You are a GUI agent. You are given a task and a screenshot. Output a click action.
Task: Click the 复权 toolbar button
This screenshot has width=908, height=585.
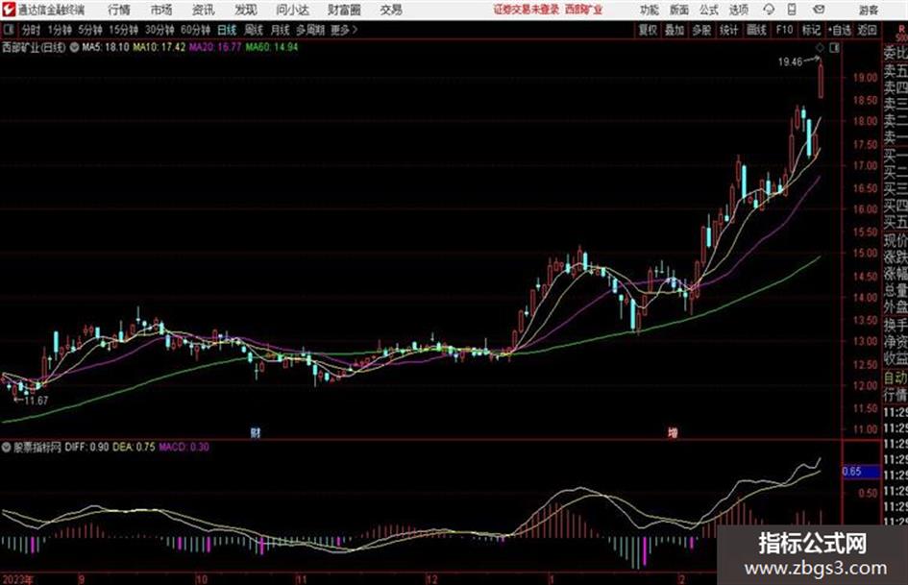[x=648, y=30]
